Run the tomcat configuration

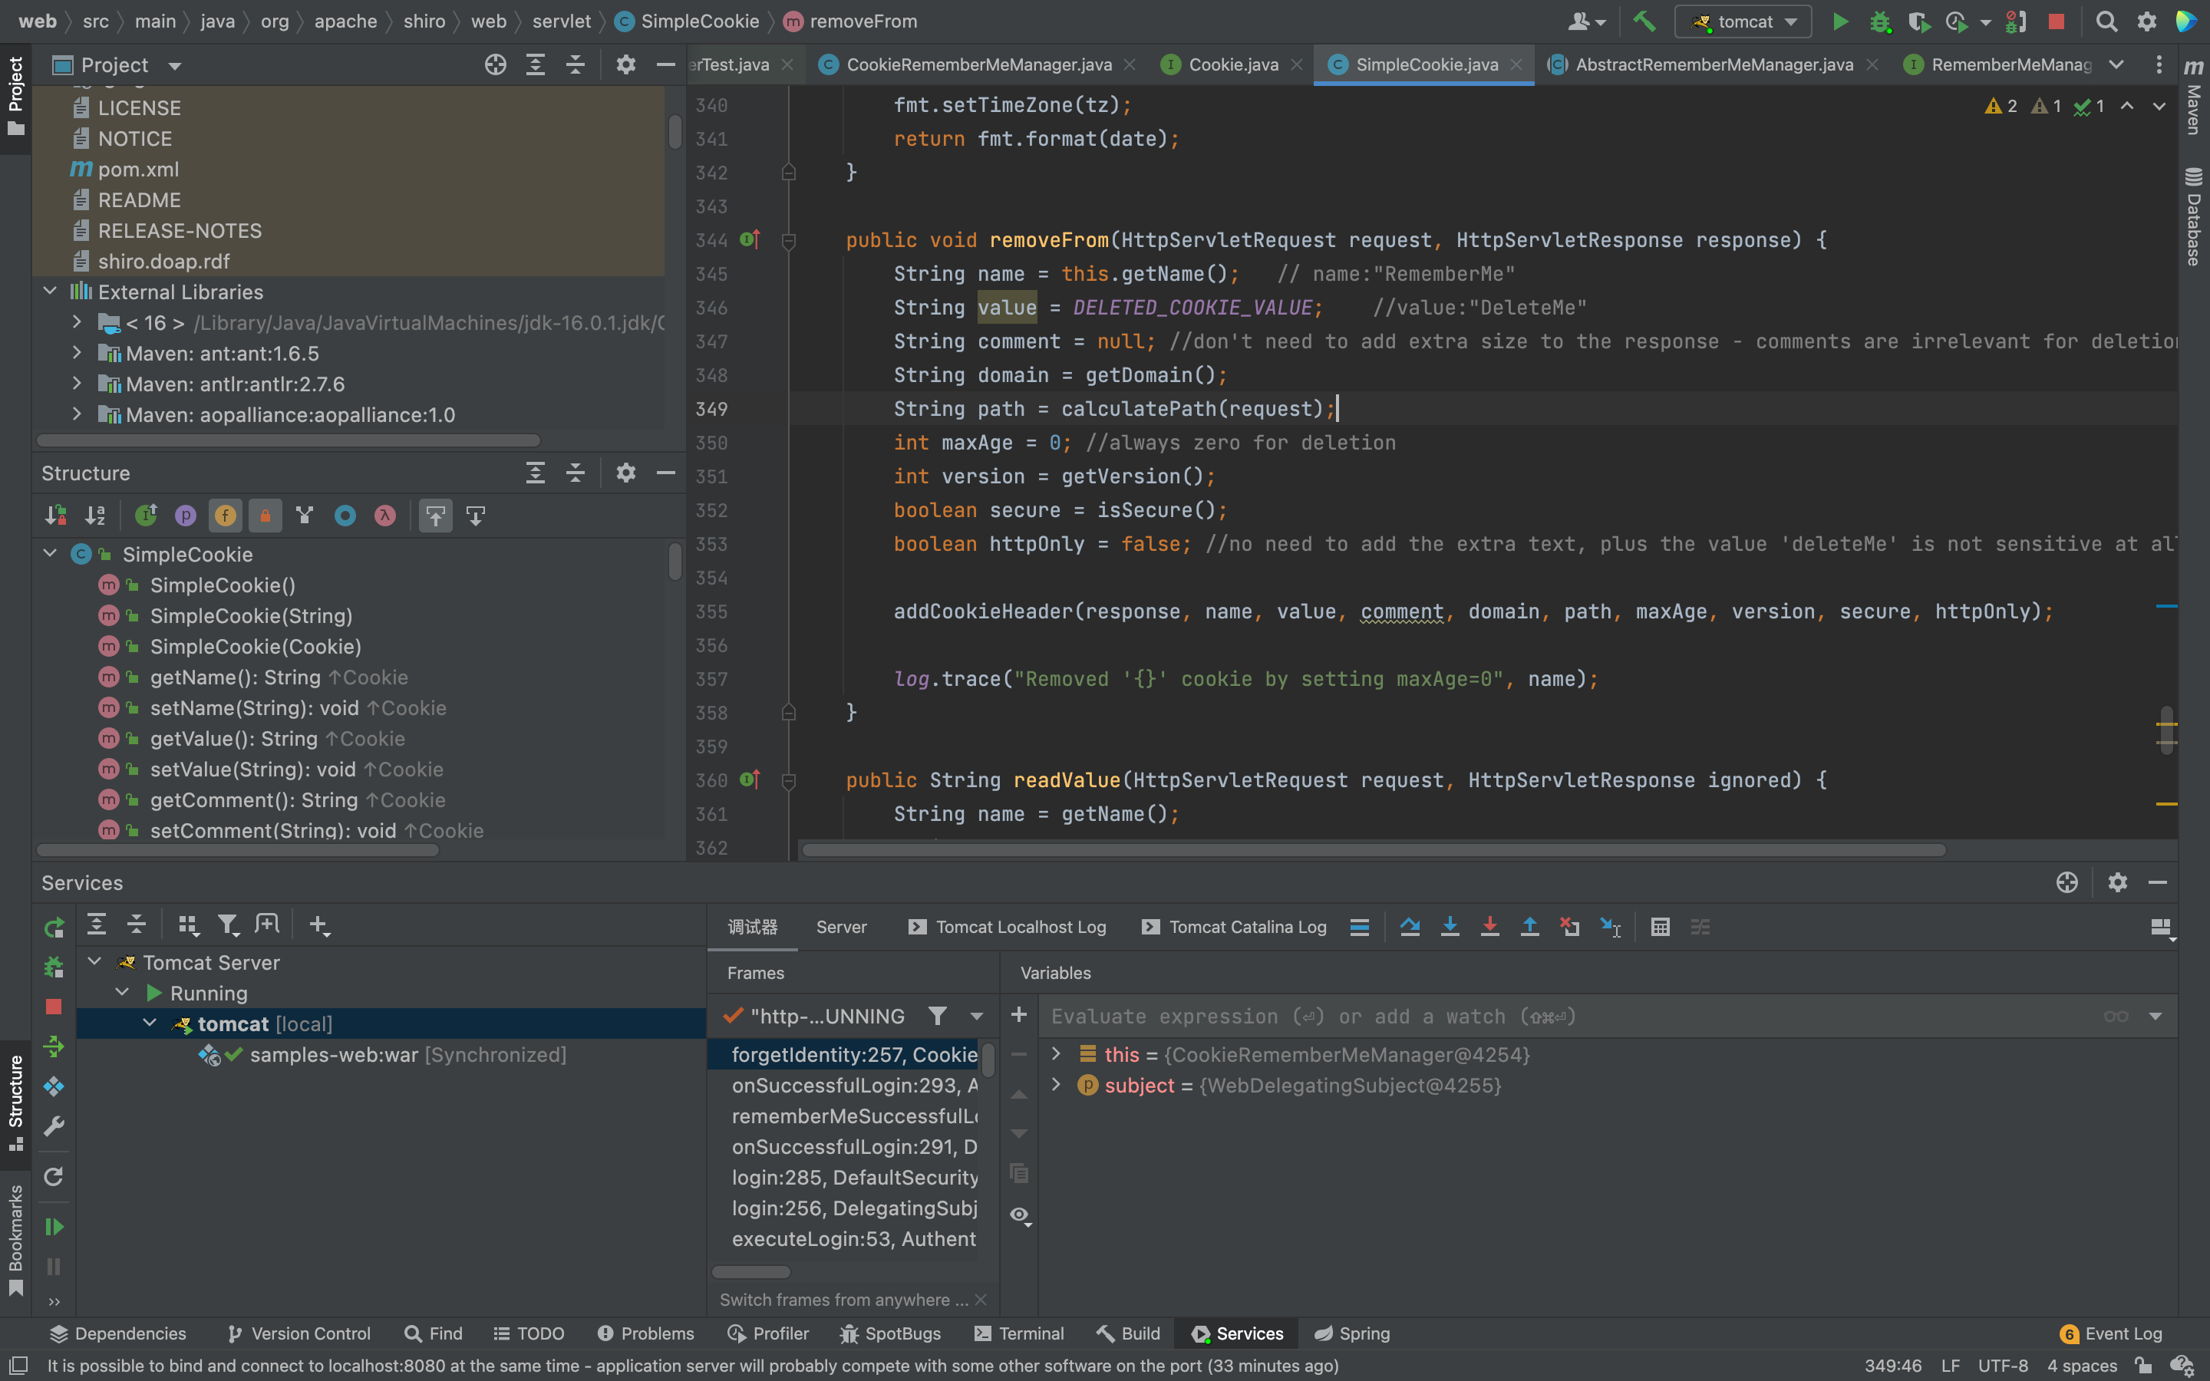pyautogui.click(x=1840, y=21)
